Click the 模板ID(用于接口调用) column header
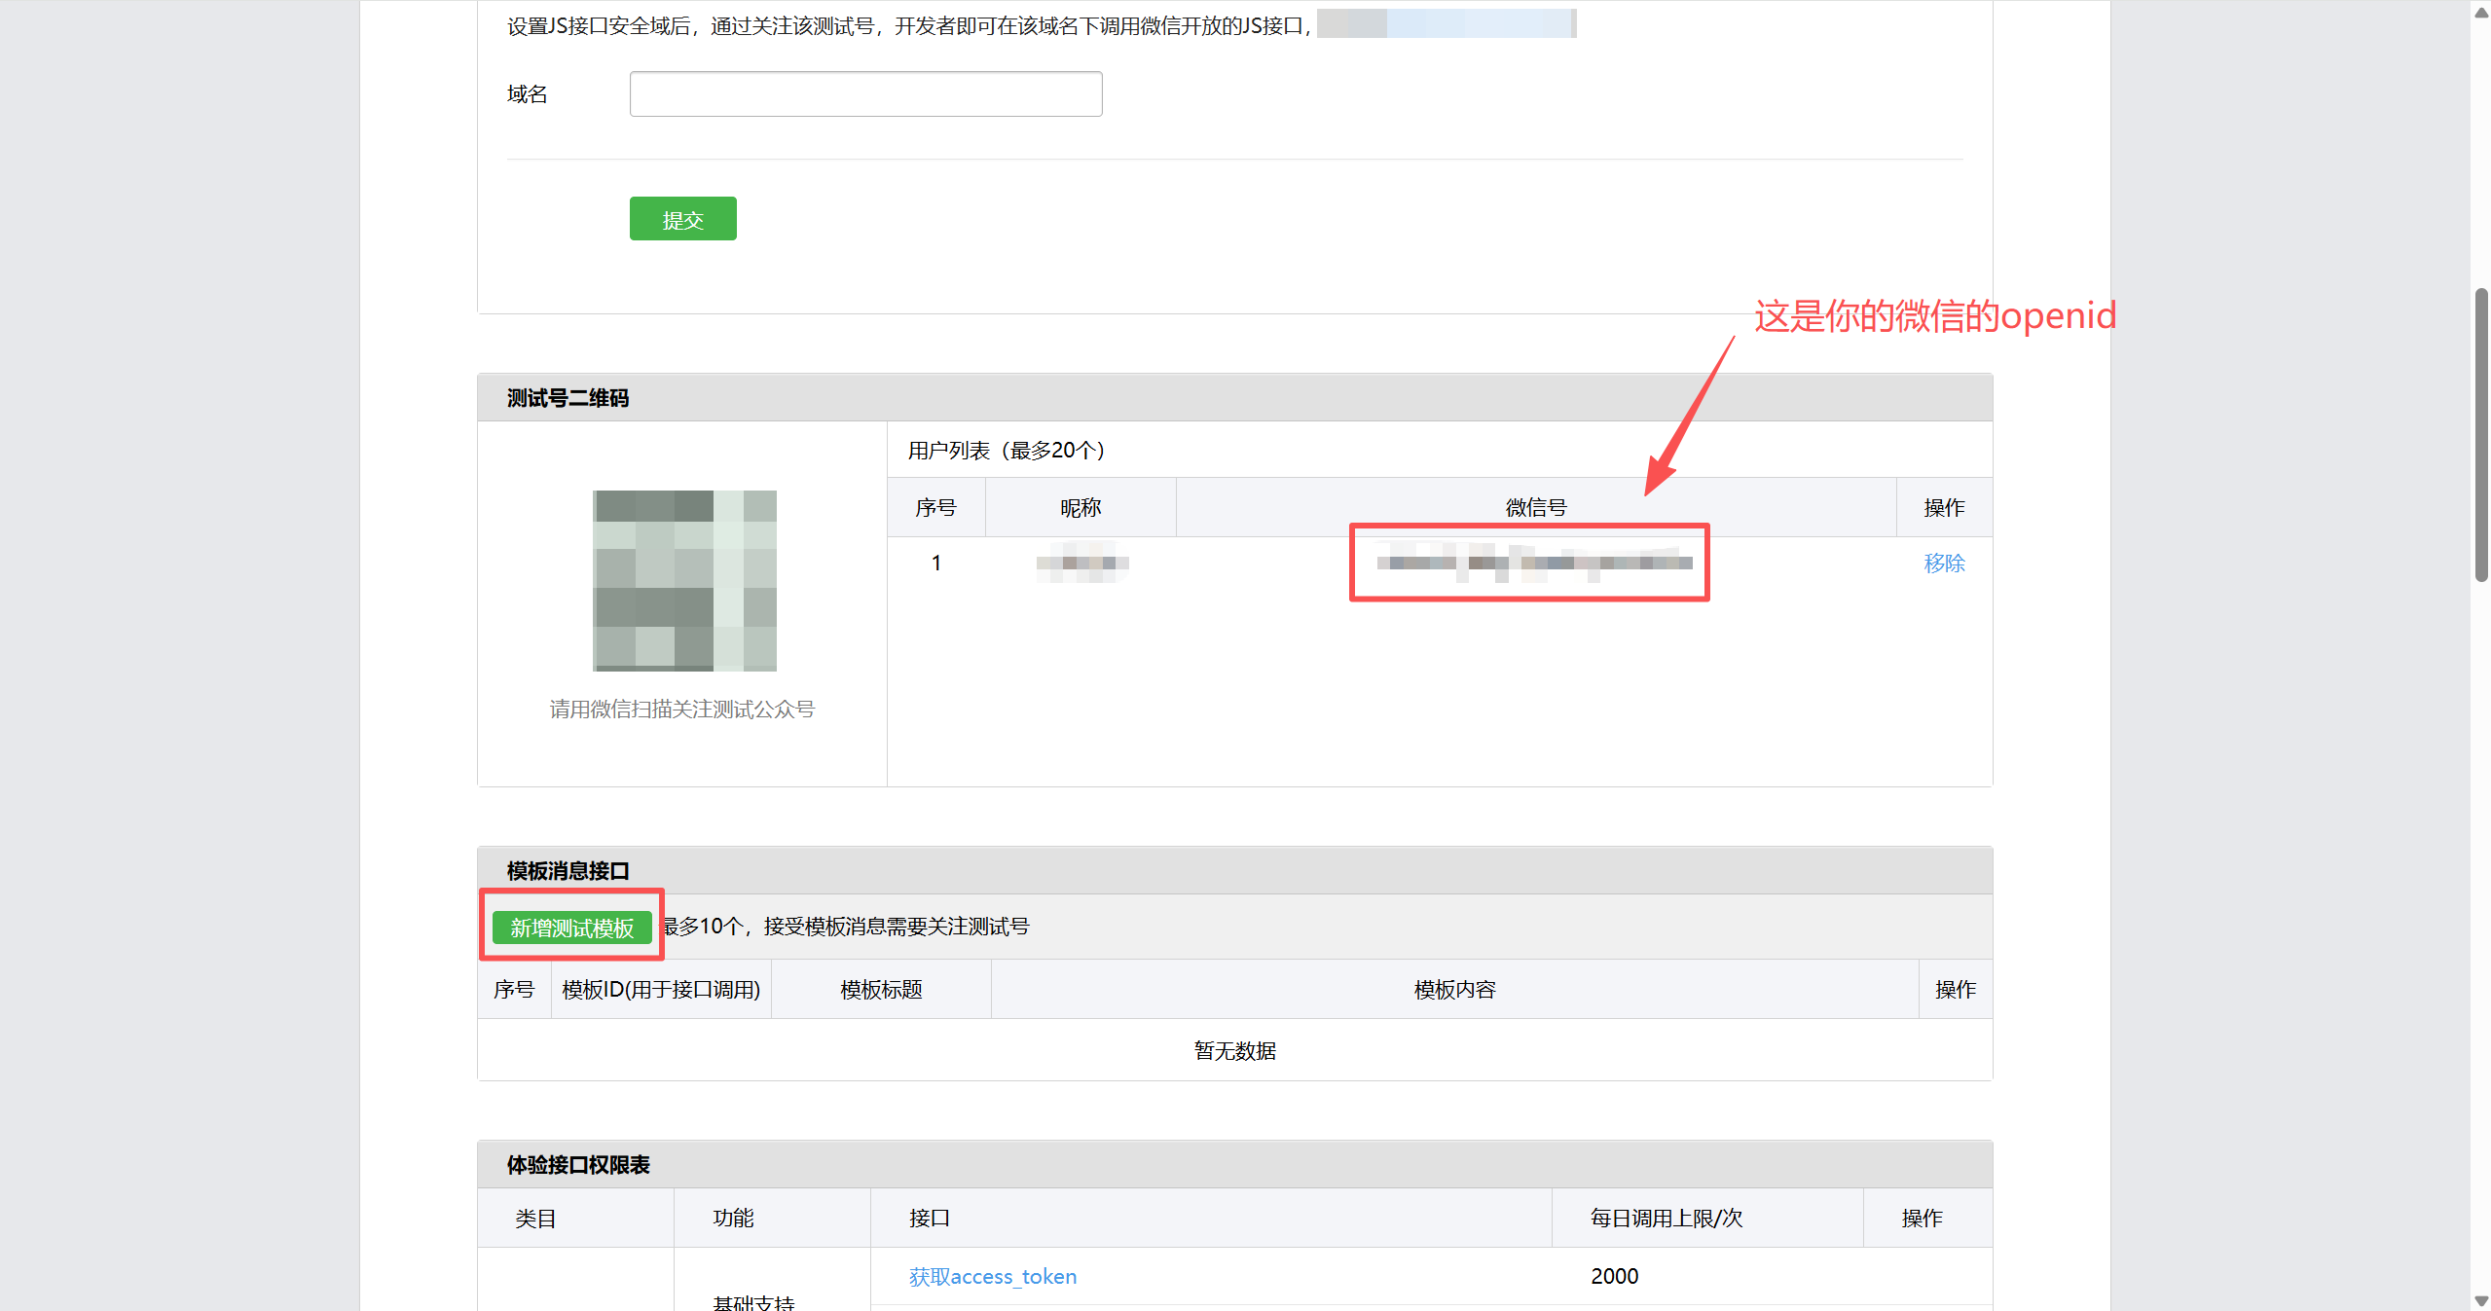The height and width of the screenshot is (1311, 2491). click(x=661, y=990)
